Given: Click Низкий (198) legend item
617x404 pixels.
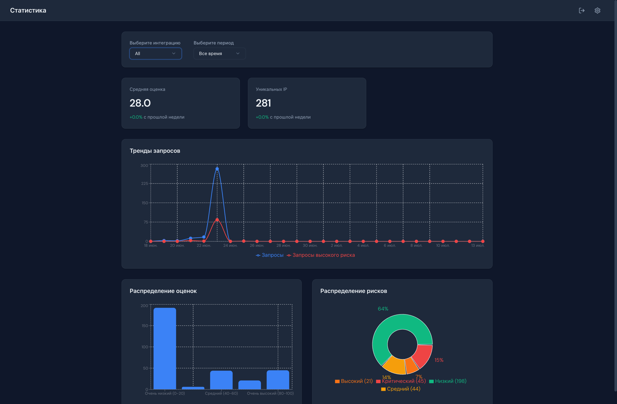Looking at the screenshot, I should (448, 381).
